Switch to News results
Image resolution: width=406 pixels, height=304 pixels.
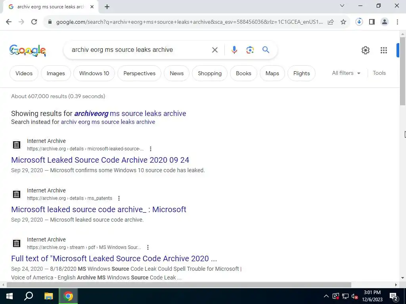tap(176, 73)
